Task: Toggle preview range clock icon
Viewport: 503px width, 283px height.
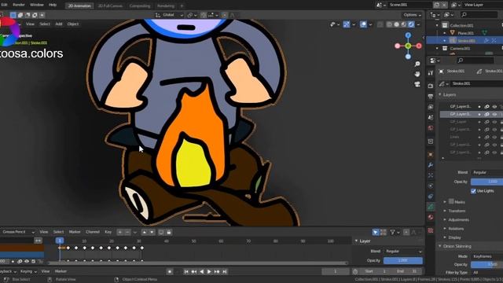Action: pyautogui.click(x=355, y=271)
